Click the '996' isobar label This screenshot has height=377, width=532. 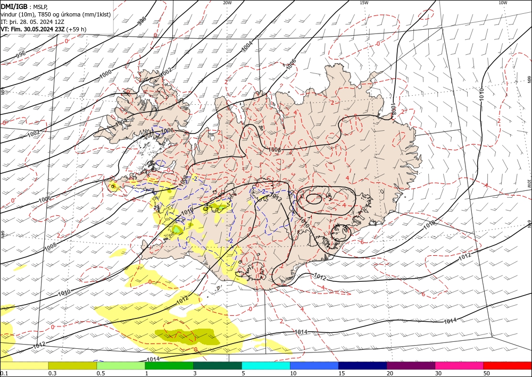click(20, 55)
